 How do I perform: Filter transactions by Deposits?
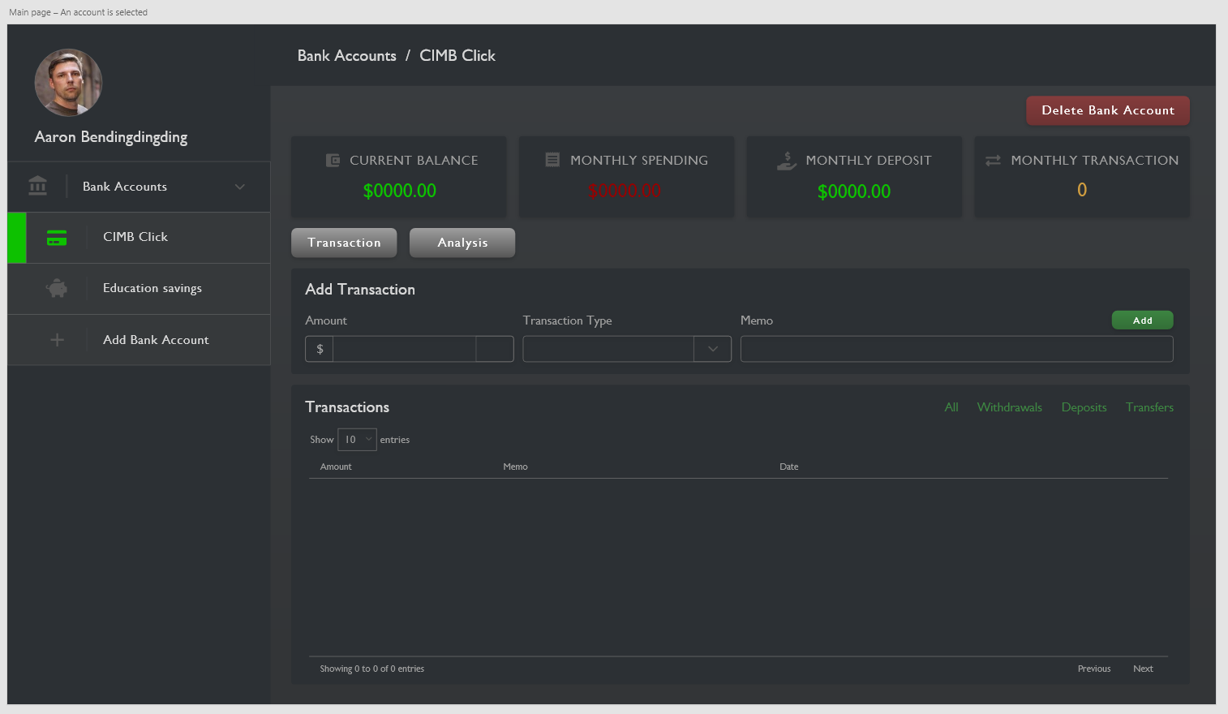1084,406
